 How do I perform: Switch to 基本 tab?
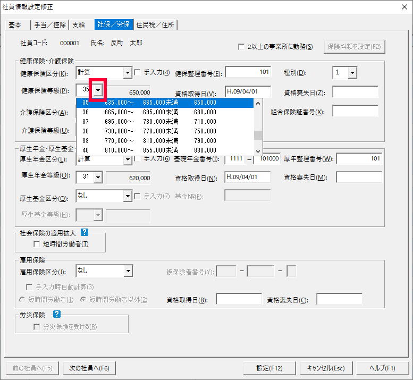pos(15,24)
